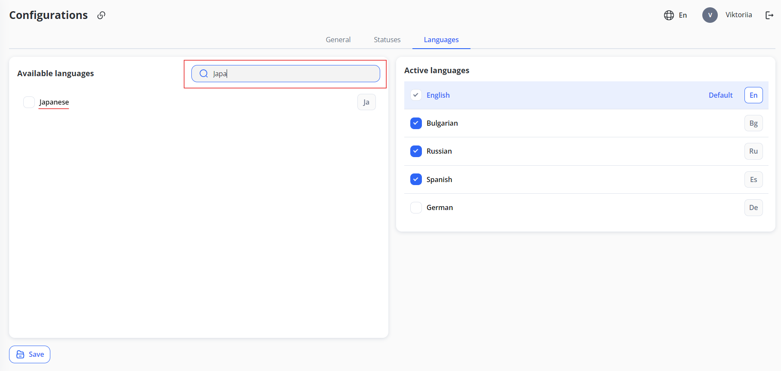Toggle the English default checkbox
Image resolution: width=781 pixels, height=371 pixels.
[416, 95]
